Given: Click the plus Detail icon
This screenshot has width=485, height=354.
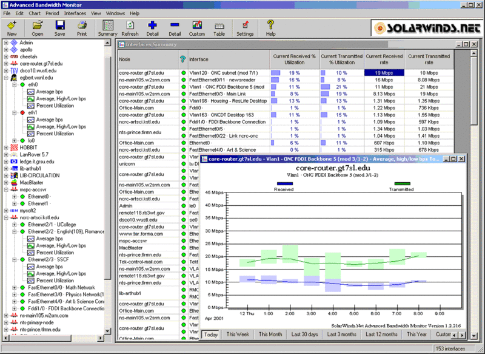Looking at the screenshot, I should (x=152, y=26).
